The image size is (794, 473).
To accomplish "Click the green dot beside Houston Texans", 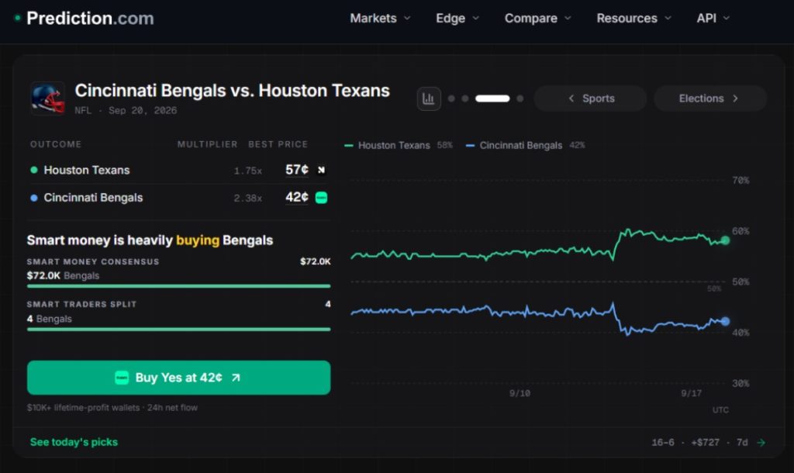I will point(34,170).
